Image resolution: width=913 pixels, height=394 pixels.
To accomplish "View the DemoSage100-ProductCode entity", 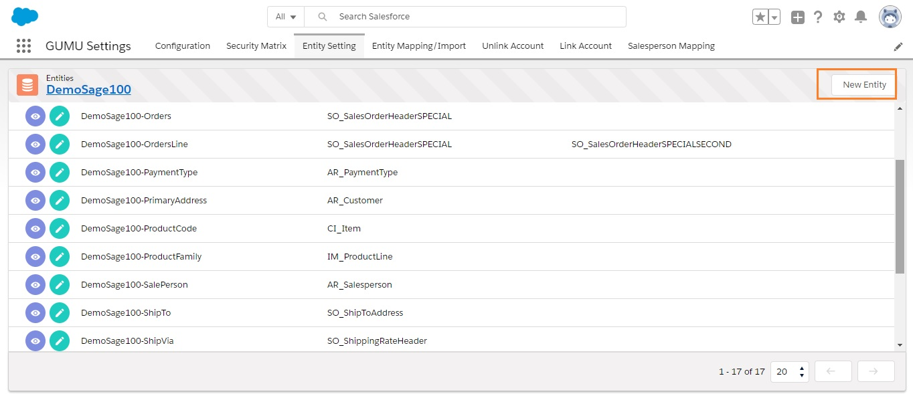I will pos(35,229).
